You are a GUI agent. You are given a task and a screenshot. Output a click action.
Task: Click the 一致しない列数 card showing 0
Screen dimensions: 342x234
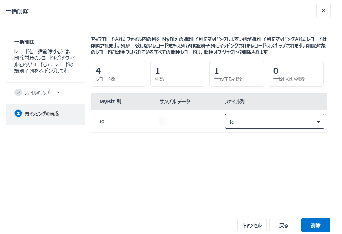click(x=296, y=74)
